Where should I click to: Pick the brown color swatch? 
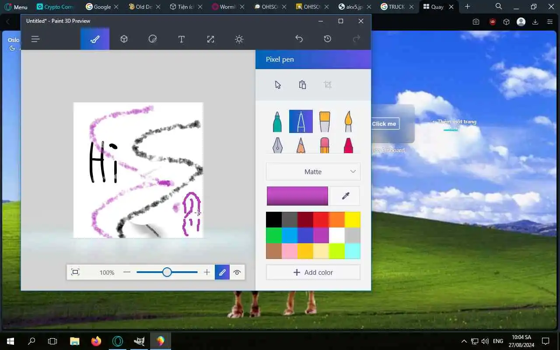tap(274, 251)
